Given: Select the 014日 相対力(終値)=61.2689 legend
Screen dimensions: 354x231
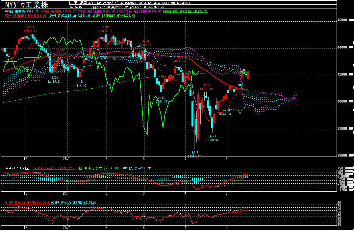Looking at the screenshot, I should tap(27, 203).
